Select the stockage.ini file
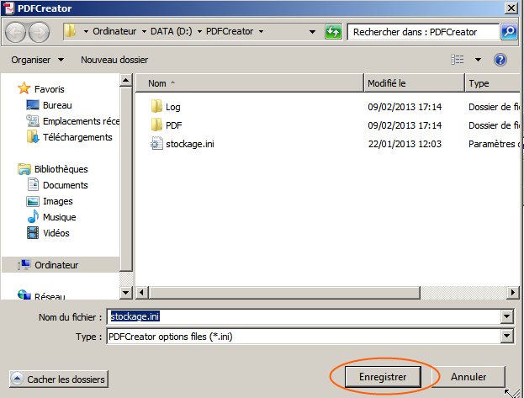Screen dimensions: 524x398 click(188, 144)
